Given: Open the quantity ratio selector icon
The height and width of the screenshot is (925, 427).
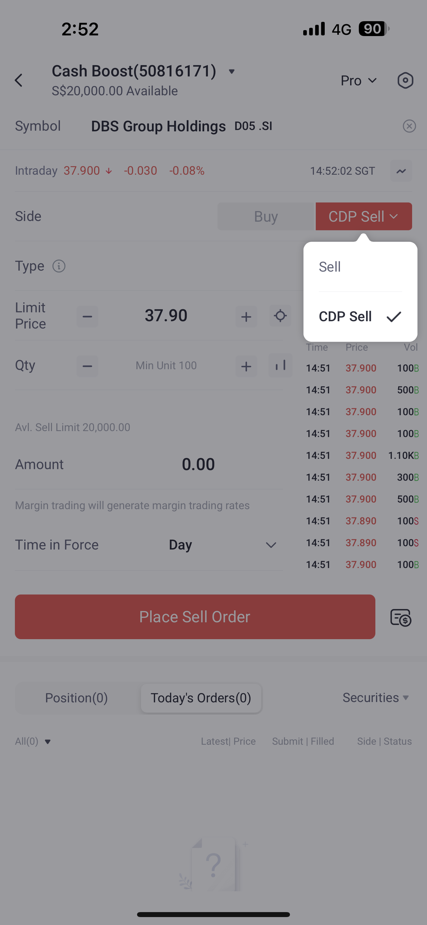Looking at the screenshot, I should click(x=280, y=366).
